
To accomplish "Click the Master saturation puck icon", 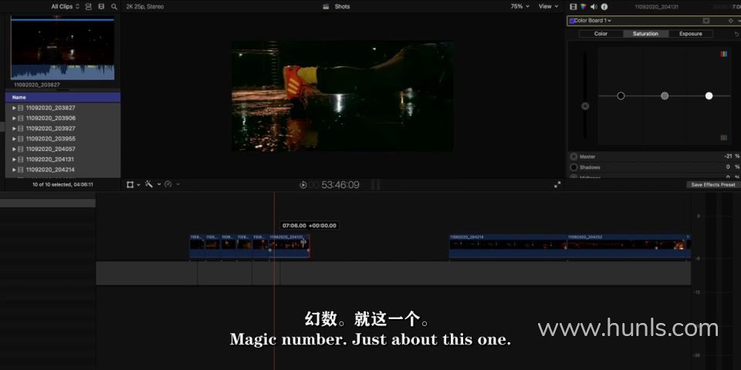I will click(574, 156).
